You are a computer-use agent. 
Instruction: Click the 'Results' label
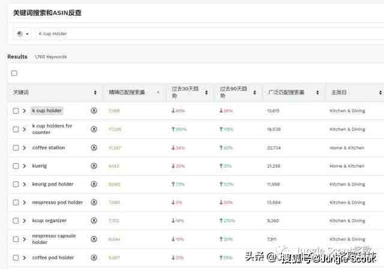[x=17, y=57]
